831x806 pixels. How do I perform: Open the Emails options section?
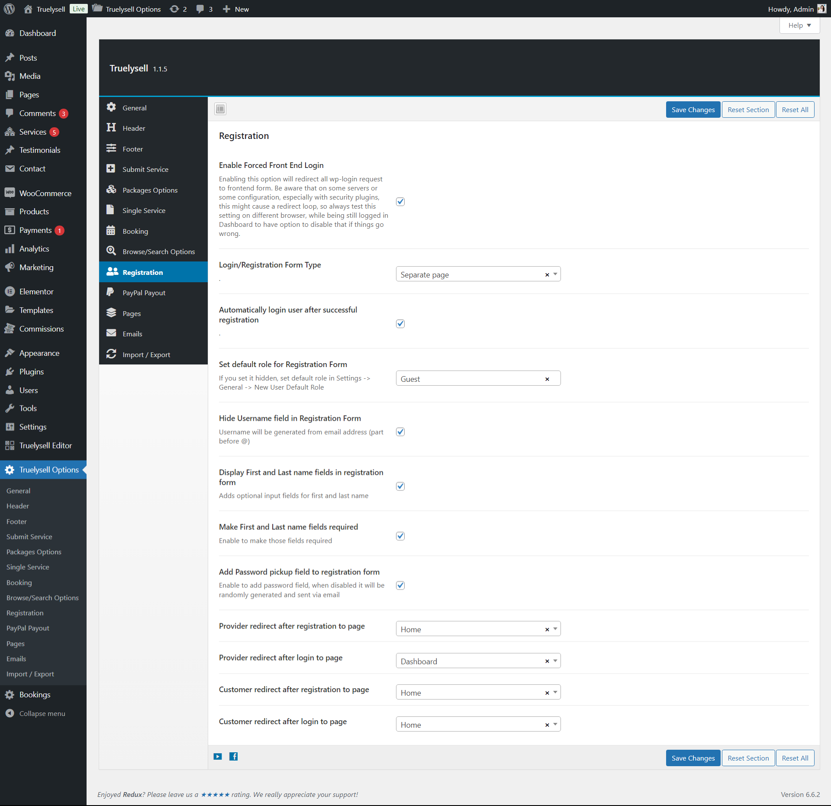[x=132, y=334]
